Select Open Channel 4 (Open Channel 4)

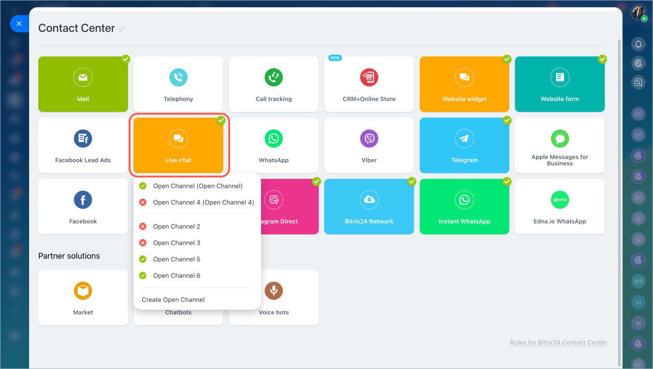click(197, 202)
